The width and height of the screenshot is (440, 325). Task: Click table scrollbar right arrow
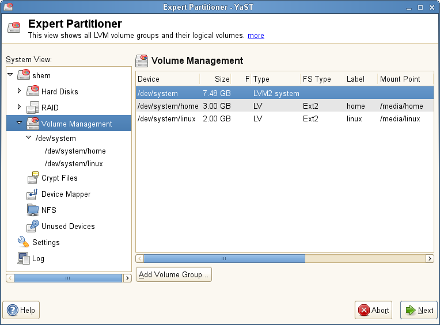point(430,258)
